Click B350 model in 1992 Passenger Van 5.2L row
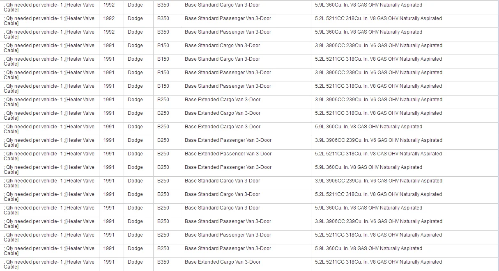 click(x=167, y=21)
